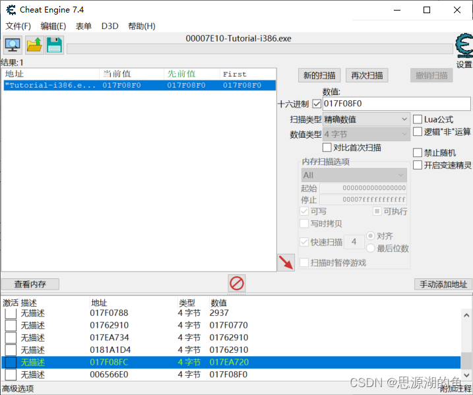Image resolution: width=473 pixels, height=395 pixels.
Task: Open the process selector computer icon
Action: pyautogui.click(x=13, y=46)
